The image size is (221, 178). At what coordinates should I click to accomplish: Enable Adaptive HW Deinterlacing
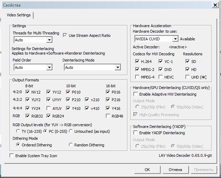click(x=135, y=94)
